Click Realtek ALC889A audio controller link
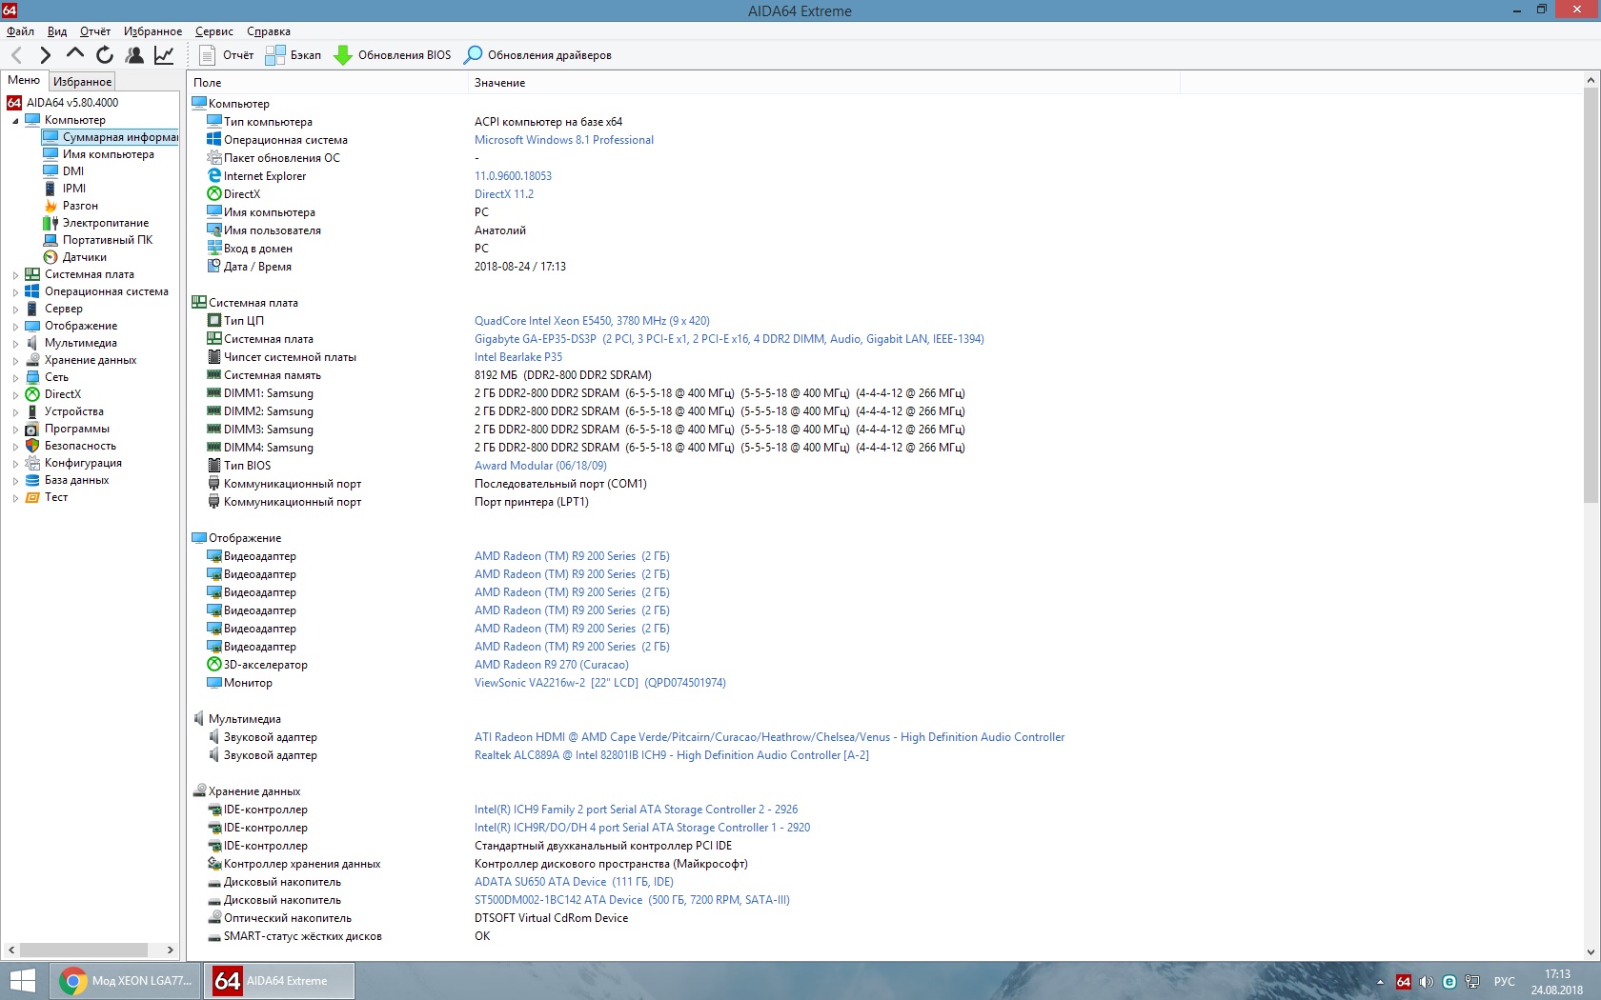Viewport: 1601px width, 1000px height. pos(672,755)
